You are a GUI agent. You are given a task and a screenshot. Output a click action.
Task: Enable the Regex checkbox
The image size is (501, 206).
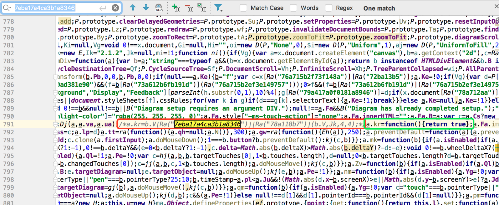pyautogui.click(x=329, y=8)
